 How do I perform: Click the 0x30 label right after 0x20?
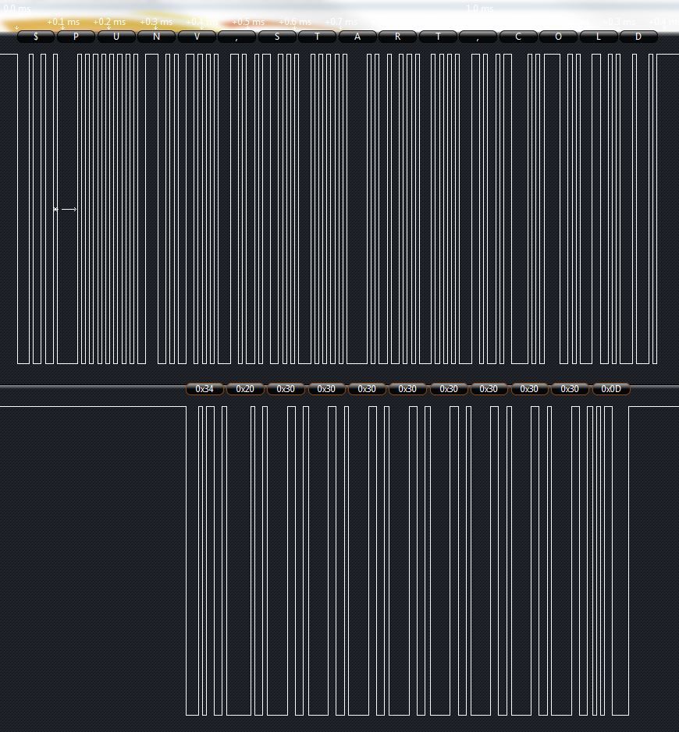coord(286,389)
